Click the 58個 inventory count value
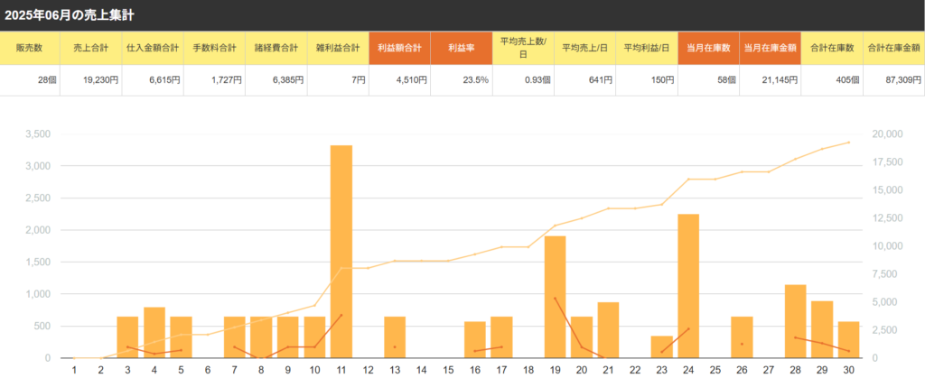This screenshot has width=925, height=378. 727,80
